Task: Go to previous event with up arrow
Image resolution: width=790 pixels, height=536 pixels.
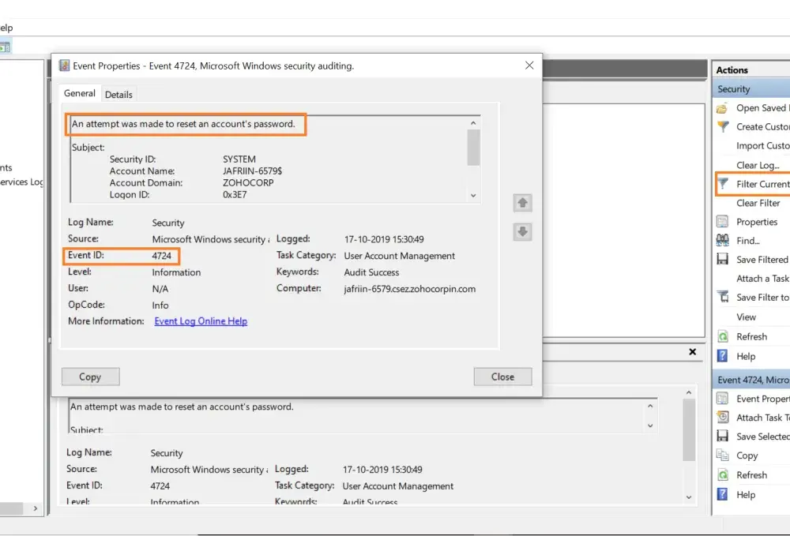Action: coord(522,203)
